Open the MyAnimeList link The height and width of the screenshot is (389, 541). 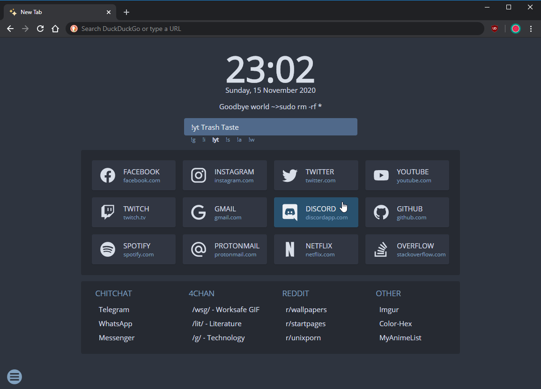(400, 338)
